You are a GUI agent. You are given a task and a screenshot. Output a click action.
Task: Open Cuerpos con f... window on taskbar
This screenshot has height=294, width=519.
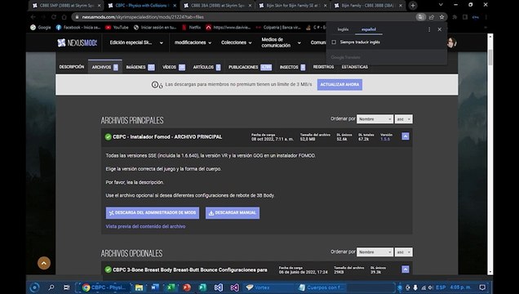tap(322, 287)
